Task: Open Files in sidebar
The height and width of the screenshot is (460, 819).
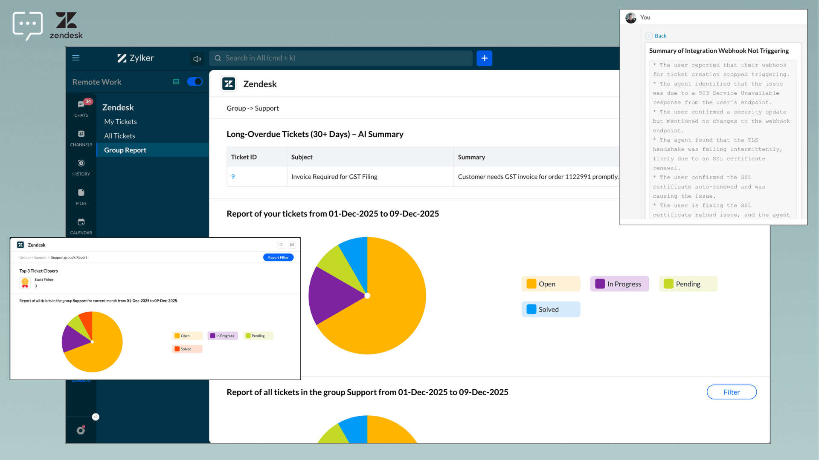Action: [x=81, y=197]
